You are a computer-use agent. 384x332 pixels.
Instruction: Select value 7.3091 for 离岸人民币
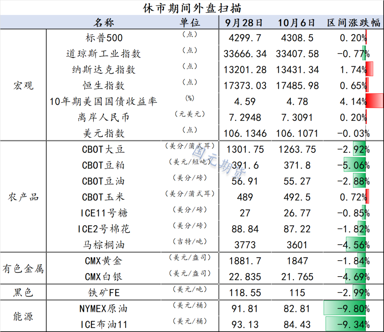(297, 118)
